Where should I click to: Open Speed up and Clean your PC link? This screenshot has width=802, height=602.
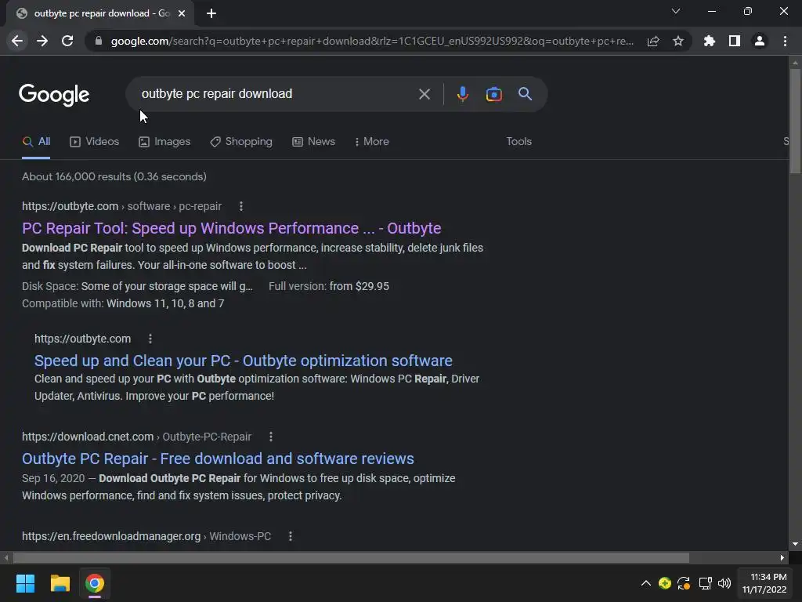click(244, 361)
